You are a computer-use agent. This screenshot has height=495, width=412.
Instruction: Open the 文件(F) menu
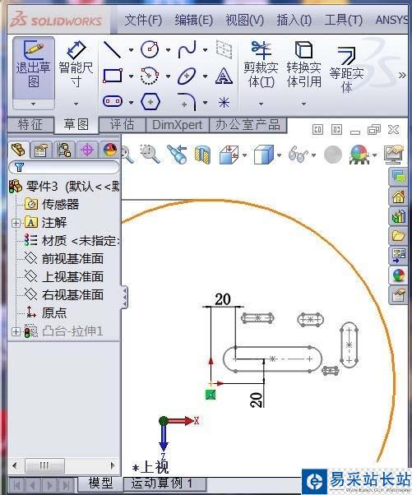[143, 21]
